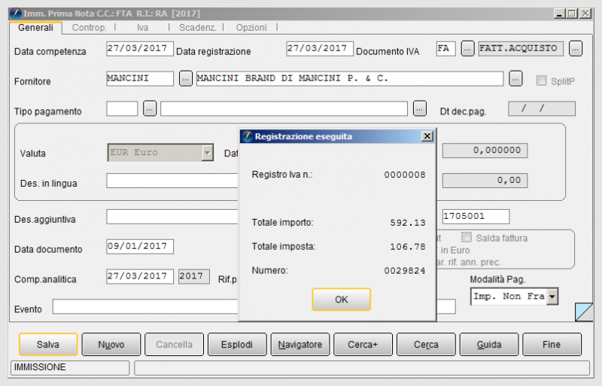The height and width of the screenshot is (386, 602).
Task: Open lookup next to Fornitore code MANCINI
Action: click(185, 79)
